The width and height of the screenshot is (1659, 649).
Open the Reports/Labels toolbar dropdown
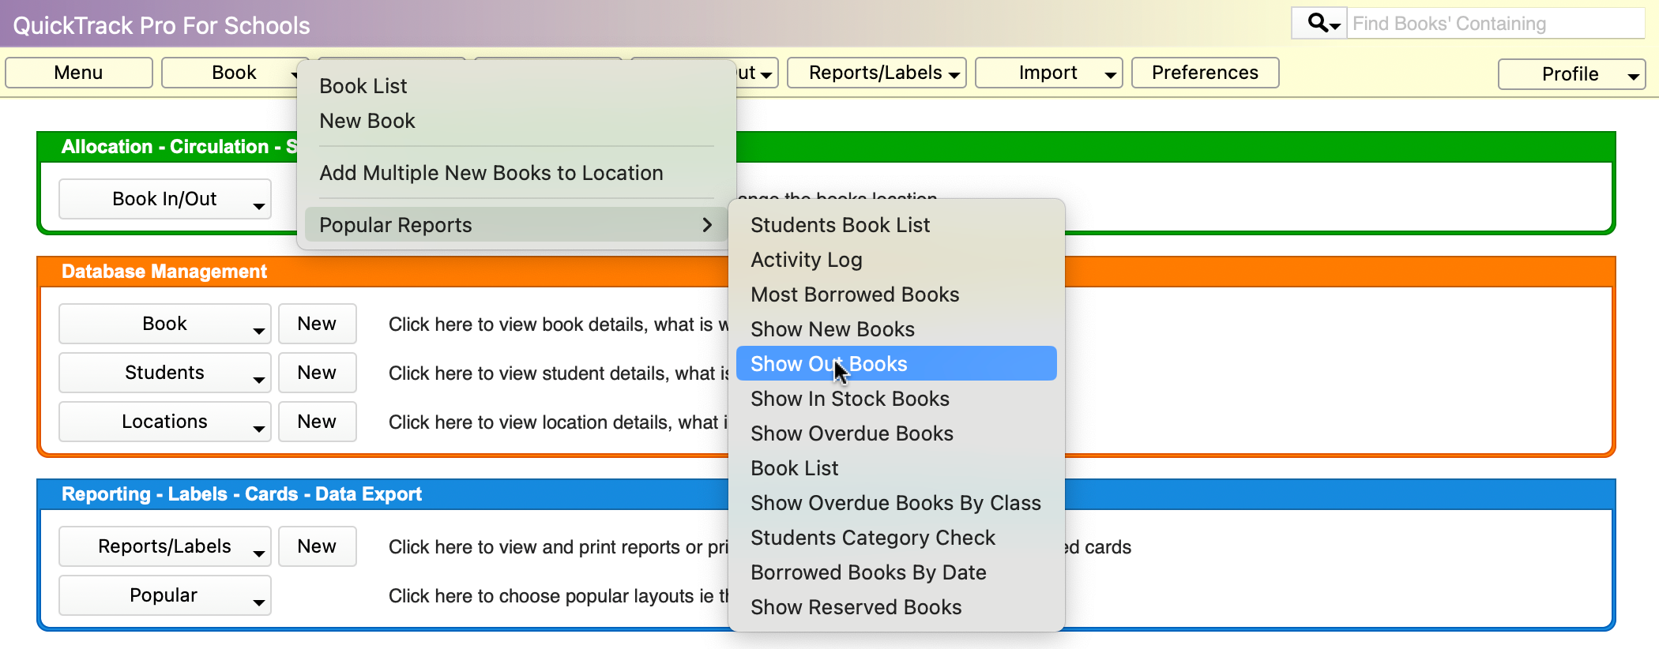(876, 73)
